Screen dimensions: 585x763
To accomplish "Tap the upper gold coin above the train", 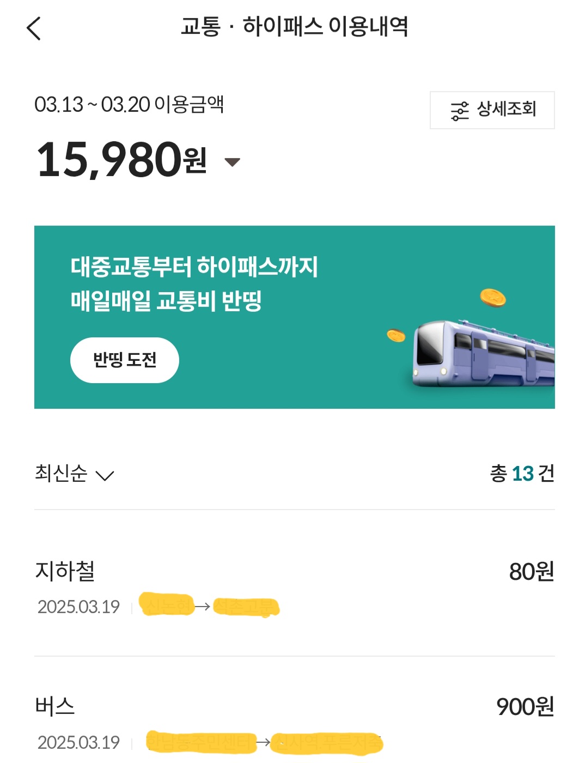I will [x=493, y=298].
